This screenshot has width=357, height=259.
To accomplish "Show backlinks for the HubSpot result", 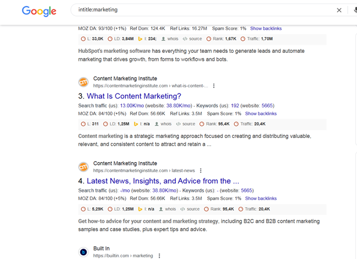I will [266, 29].
